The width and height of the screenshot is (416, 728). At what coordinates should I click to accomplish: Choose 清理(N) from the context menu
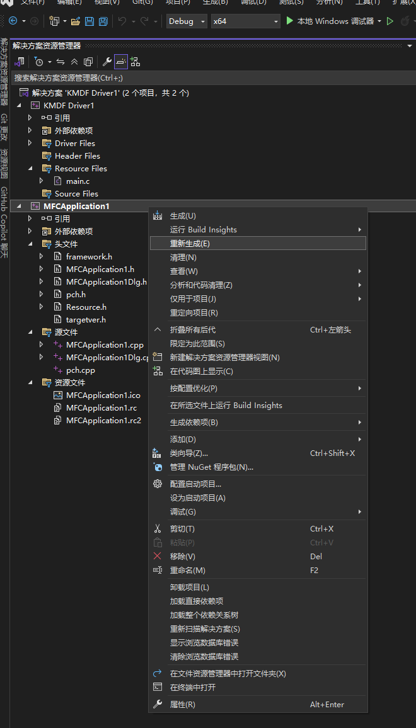[258, 257]
